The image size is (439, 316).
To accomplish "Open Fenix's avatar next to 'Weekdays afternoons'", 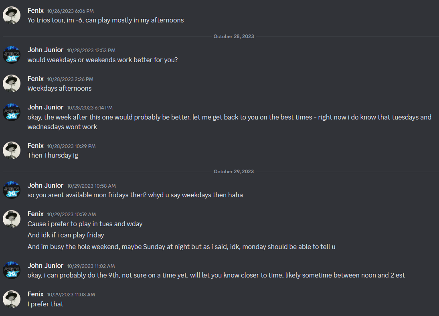I will click(12, 83).
